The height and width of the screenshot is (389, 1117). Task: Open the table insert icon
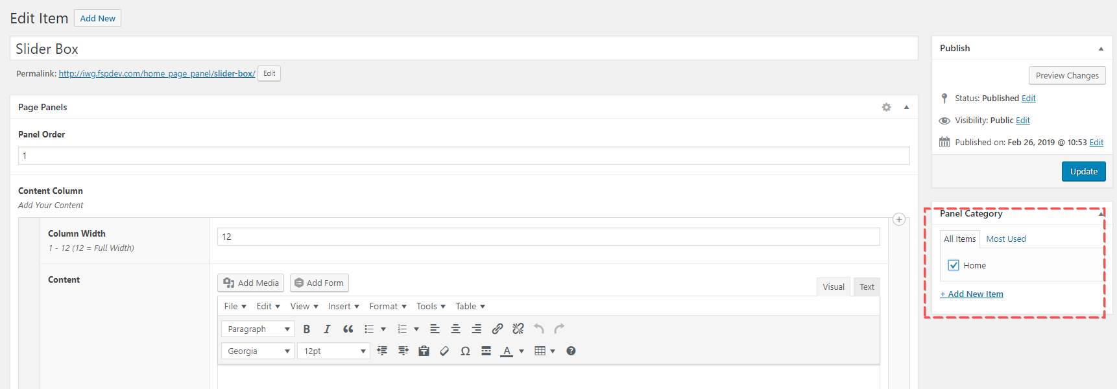click(540, 351)
